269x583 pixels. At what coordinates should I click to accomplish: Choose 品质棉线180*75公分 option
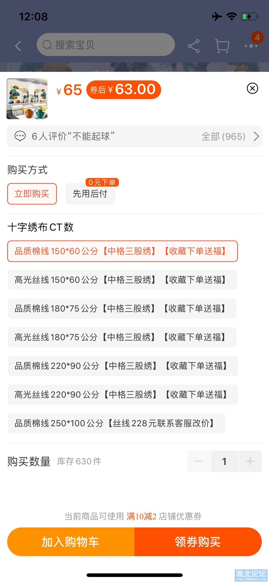[122, 308]
